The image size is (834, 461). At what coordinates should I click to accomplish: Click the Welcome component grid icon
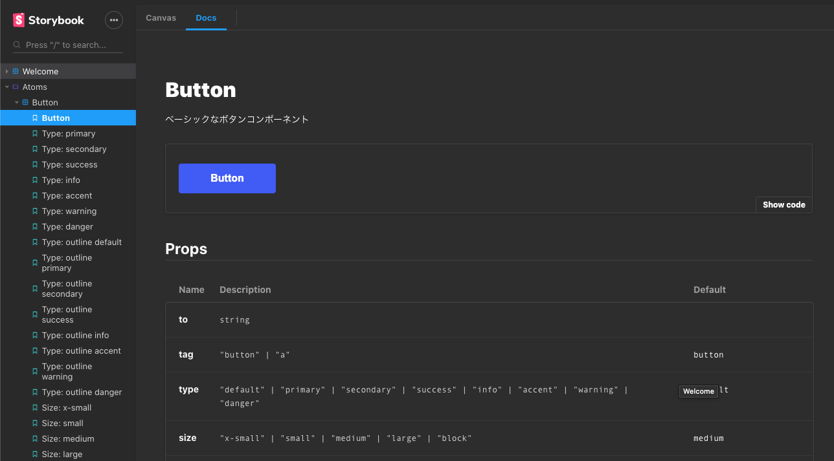[16, 72]
